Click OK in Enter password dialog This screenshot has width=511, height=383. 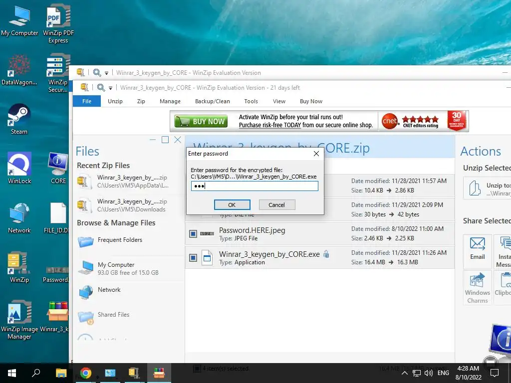click(232, 205)
